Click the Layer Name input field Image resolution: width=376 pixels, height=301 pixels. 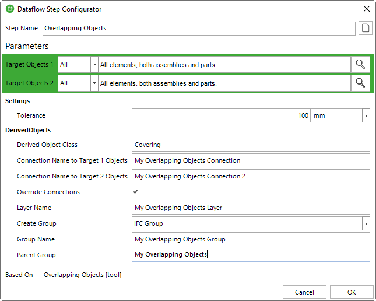[x=251, y=208]
